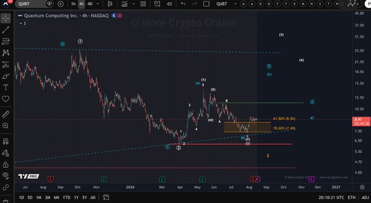Screen dimensions: 371x203
Task: Select the 3M date range
Action: pos(47,198)
